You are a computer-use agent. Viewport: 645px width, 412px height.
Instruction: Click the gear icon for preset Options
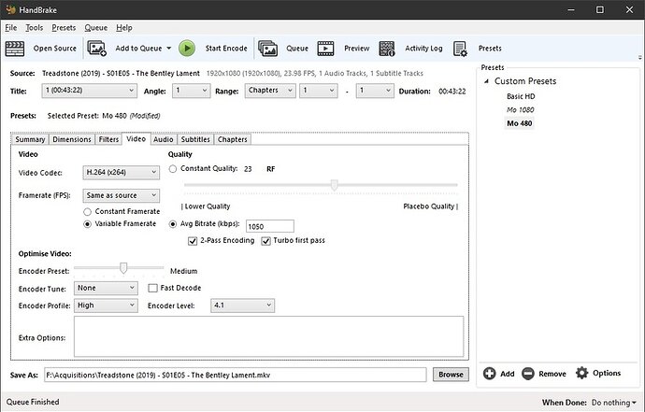click(x=581, y=373)
